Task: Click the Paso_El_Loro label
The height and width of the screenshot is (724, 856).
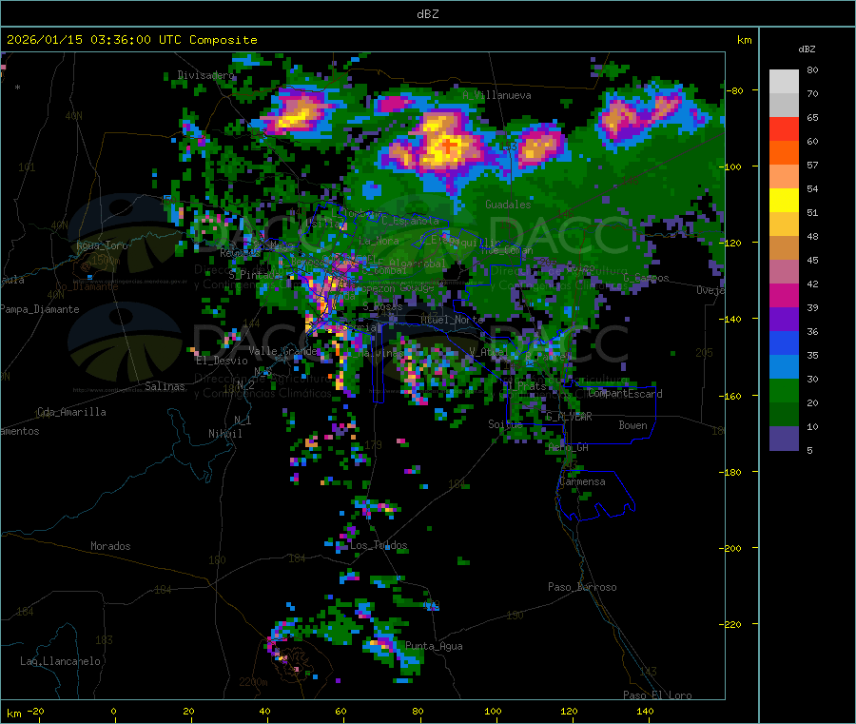Action: 657,695
